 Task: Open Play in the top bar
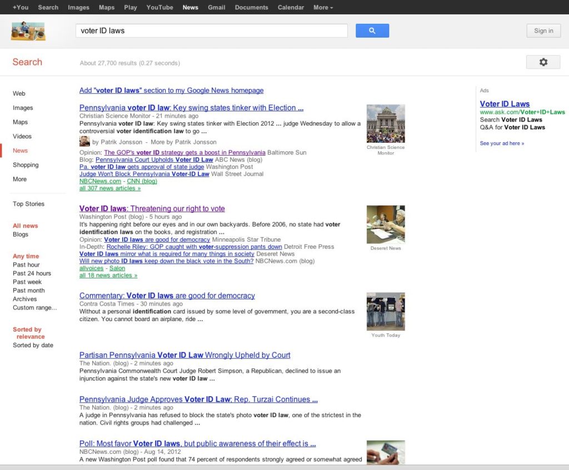(x=130, y=7)
